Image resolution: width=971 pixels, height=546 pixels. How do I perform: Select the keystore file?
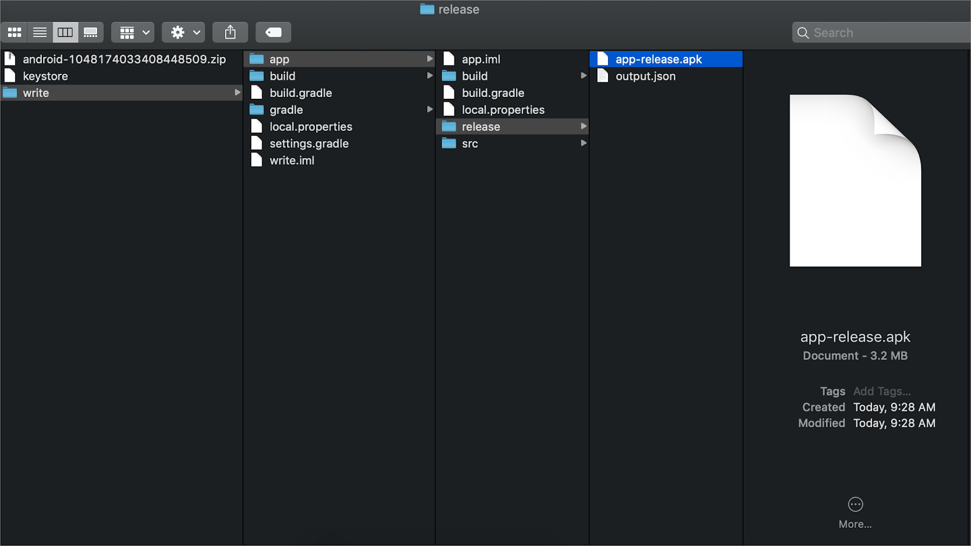(x=121, y=76)
